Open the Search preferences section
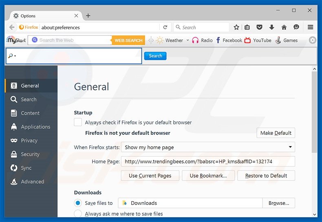This screenshot has height=222, width=322. click(31, 99)
